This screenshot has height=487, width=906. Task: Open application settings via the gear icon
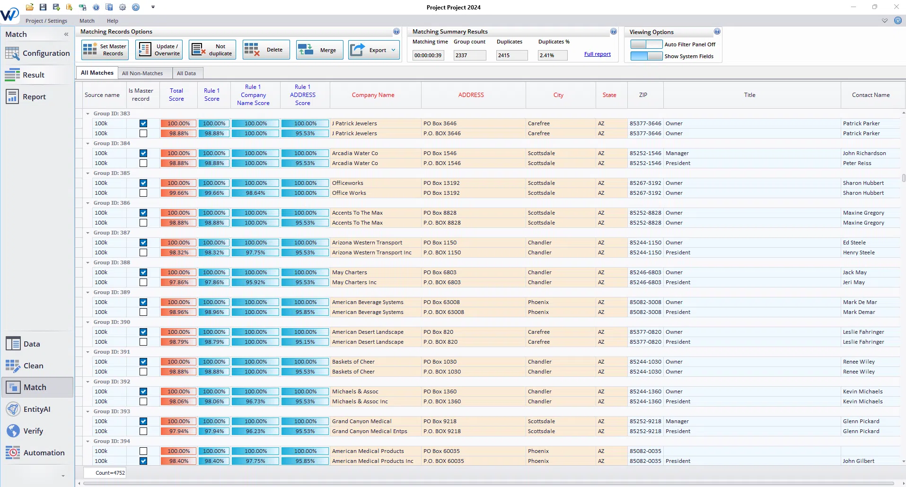click(x=123, y=7)
